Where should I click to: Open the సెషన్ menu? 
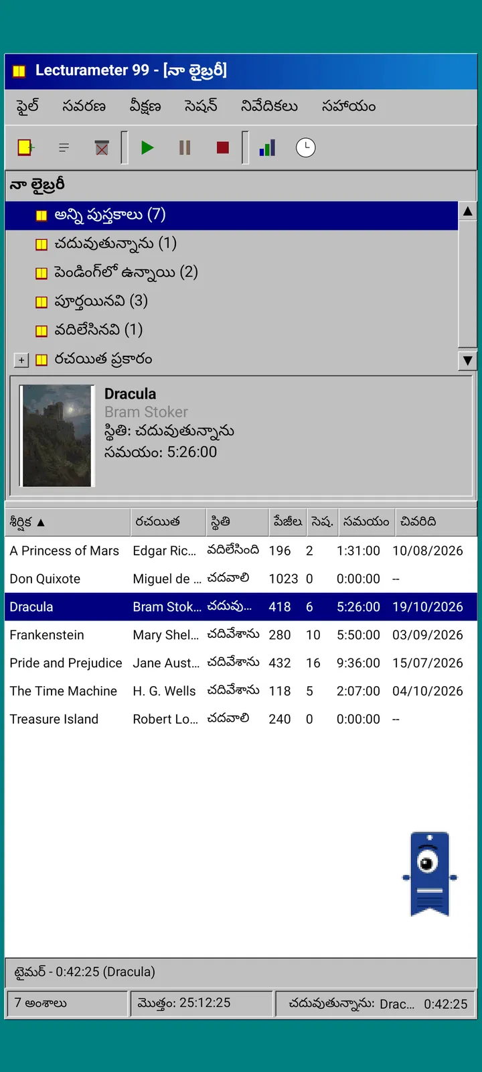pos(201,106)
